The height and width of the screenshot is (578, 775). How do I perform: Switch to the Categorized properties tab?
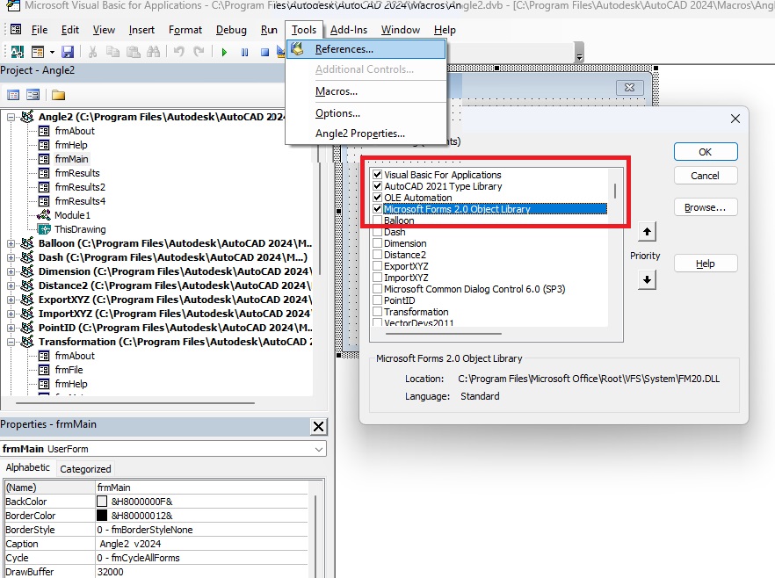(85, 469)
